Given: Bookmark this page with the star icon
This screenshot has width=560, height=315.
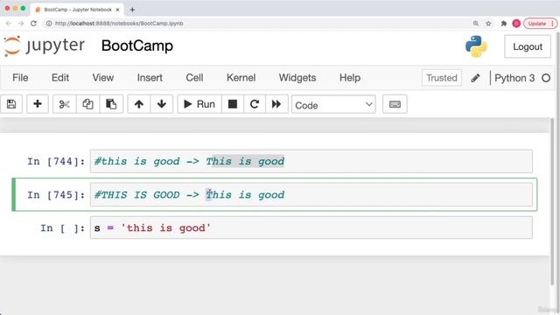Looking at the screenshot, I should tap(488, 24).
